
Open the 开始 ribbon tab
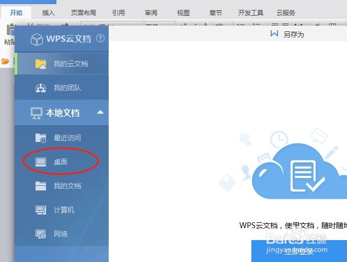[x=16, y=13]
